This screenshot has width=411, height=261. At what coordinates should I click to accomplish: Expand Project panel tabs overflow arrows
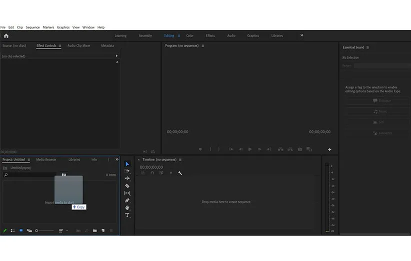117,159
